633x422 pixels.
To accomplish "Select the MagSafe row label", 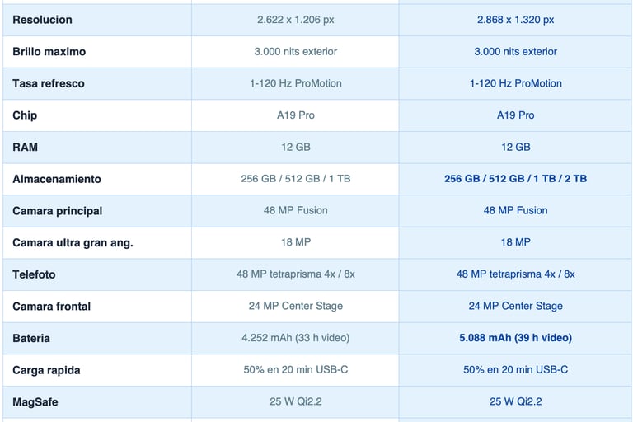I will point(35,402).
